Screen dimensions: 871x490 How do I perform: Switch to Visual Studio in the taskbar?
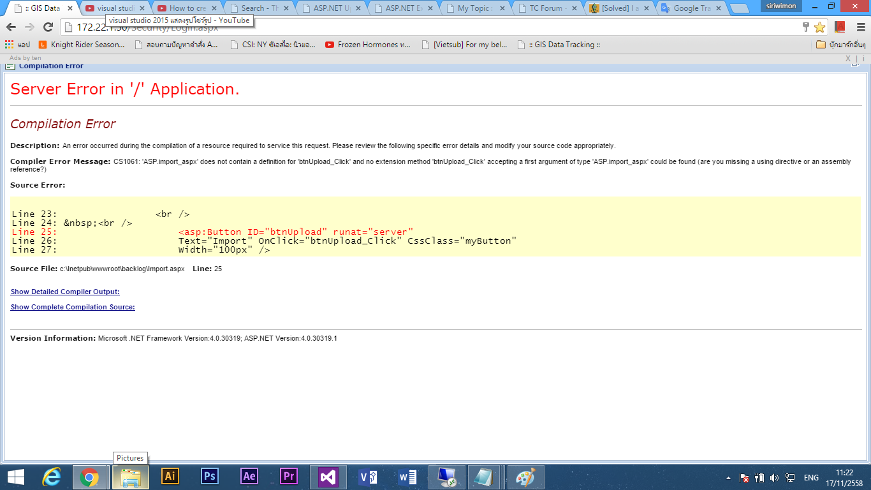pos(328,477)
